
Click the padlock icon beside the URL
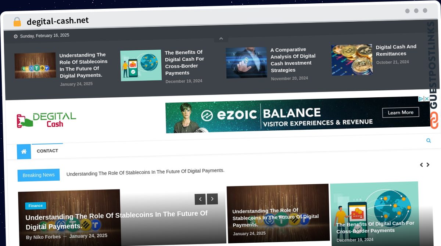coord(17,22)
